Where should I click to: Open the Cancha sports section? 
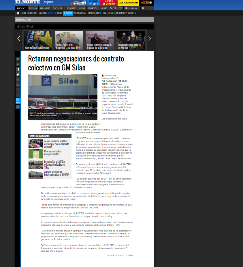pos(91,13)
